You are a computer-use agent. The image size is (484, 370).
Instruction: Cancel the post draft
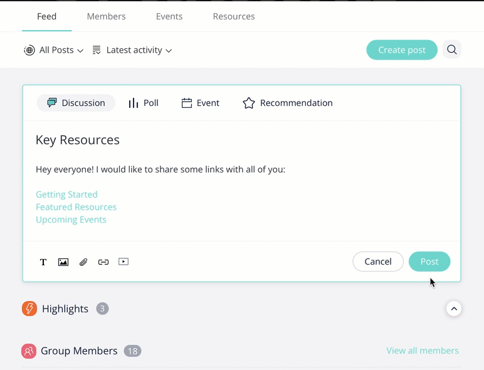[x=378, y=262]
